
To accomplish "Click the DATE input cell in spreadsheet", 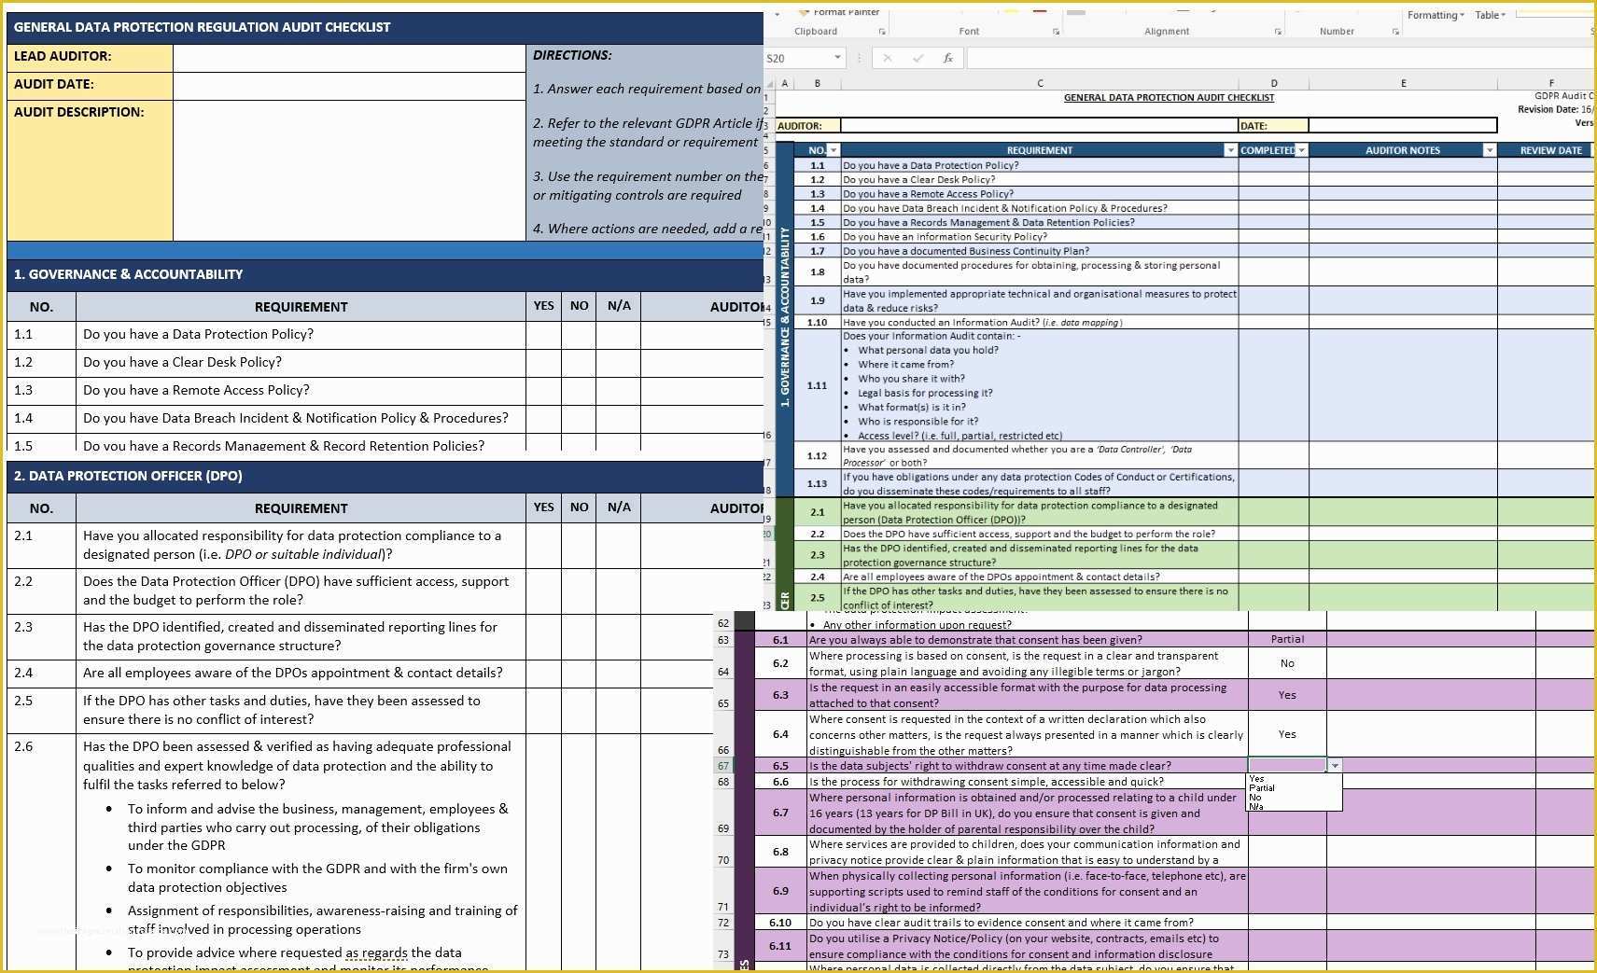I will tap(1403, 125).
